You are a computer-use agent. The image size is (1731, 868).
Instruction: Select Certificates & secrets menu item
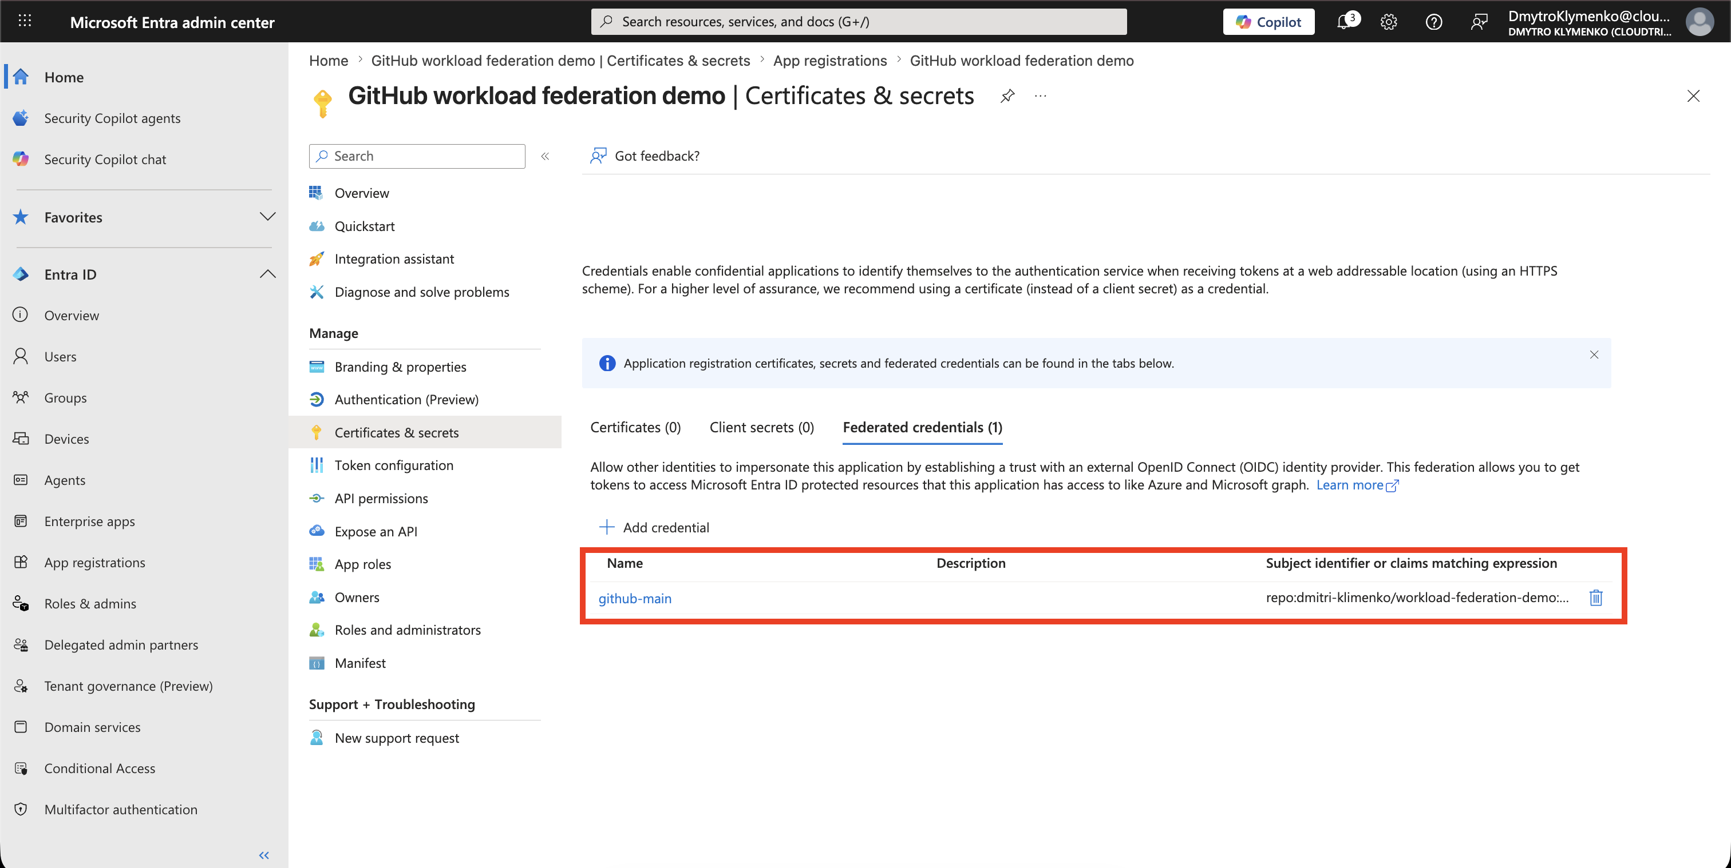[425, 432]
